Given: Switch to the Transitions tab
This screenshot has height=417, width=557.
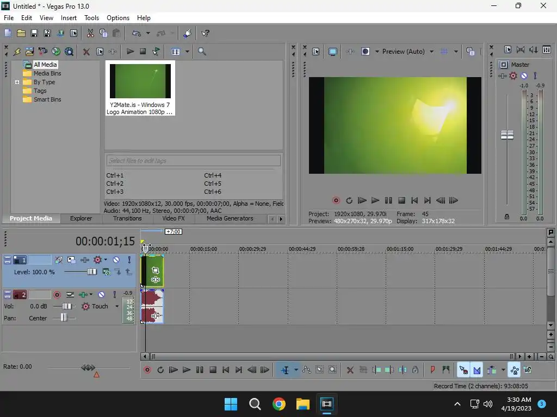Looking at the screenshot, I should click(127, 218).
